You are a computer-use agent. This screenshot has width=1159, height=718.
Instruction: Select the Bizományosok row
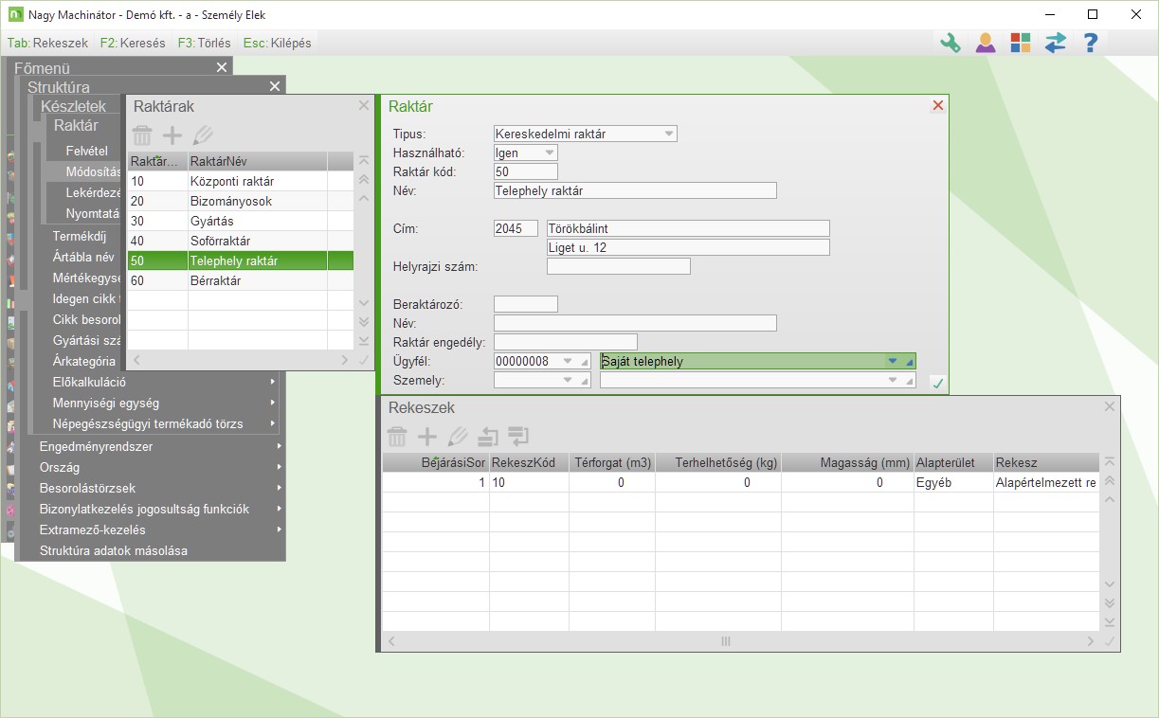(x=240, y=201)
